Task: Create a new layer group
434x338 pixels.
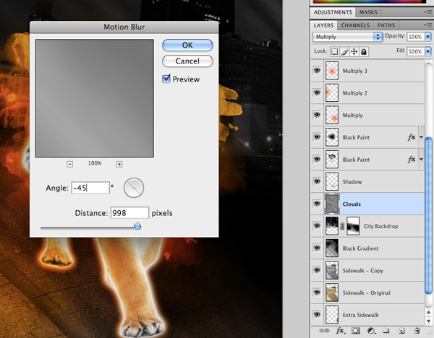Action: [x=386, y=331]
